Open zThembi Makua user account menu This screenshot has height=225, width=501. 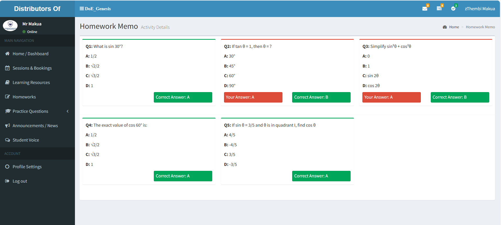pos(480,9)
